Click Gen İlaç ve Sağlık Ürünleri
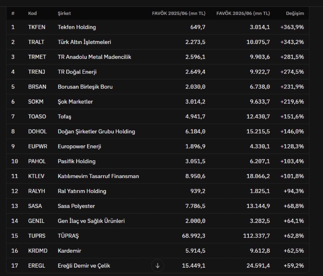This screenshot has width=323, height=276. pyautogui.click(x=91, y=221)
